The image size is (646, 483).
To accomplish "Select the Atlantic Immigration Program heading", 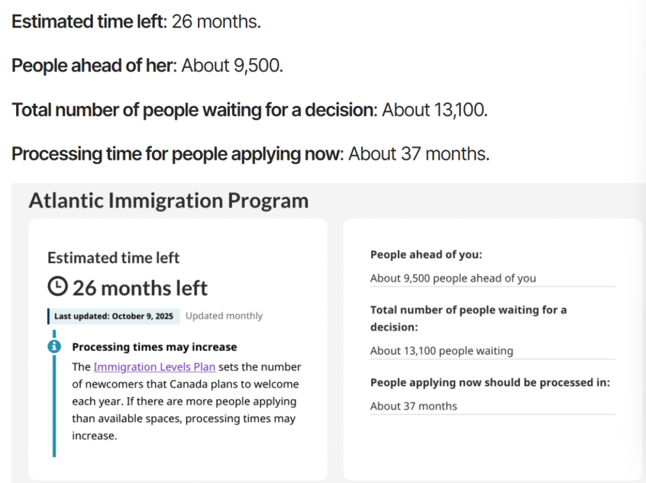I will click(x=169, y=201).
